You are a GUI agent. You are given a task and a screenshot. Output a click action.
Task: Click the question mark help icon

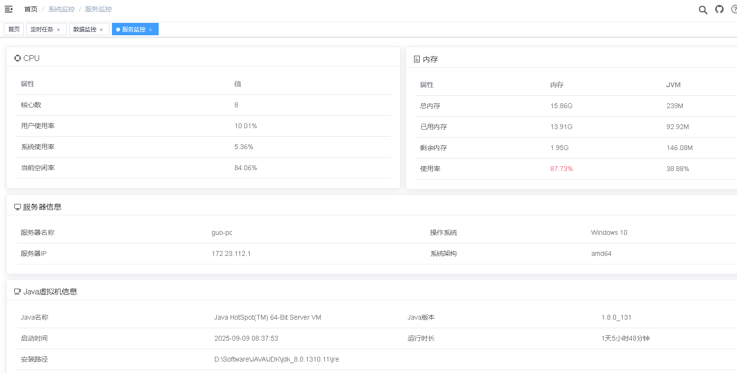click(x=734, y=10)
